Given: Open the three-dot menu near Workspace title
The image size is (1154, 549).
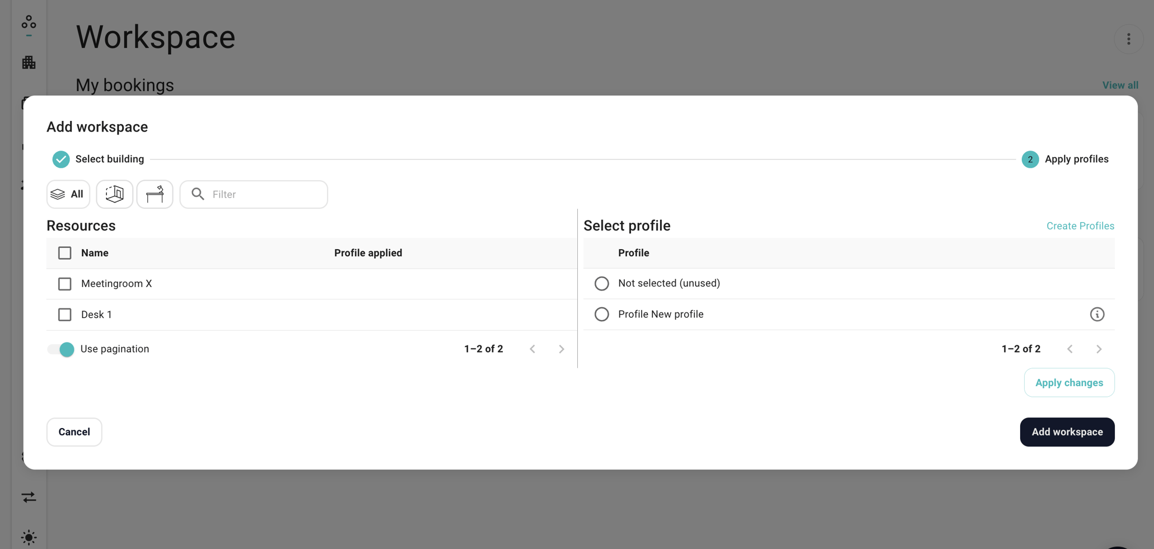Looking at the screenshot, I should (1128, 39).
